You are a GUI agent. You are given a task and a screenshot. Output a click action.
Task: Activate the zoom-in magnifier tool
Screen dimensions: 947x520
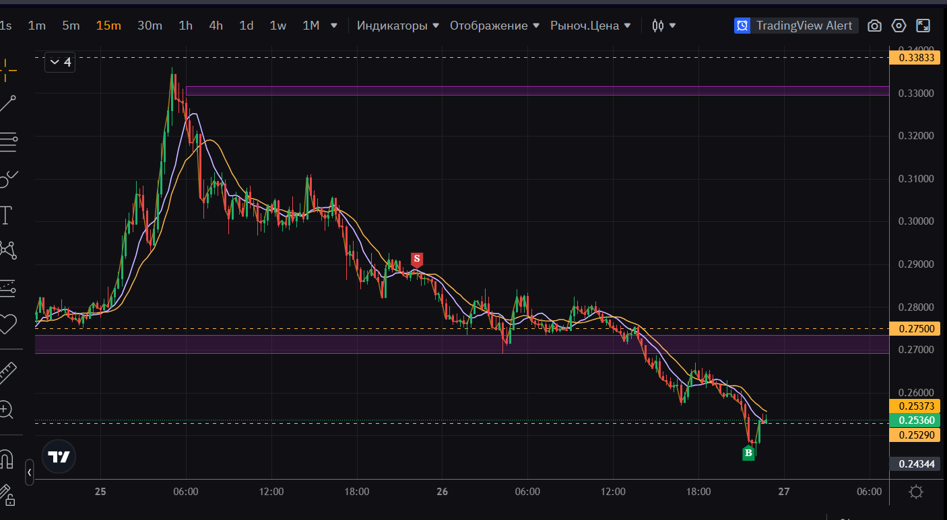[7, 409]
